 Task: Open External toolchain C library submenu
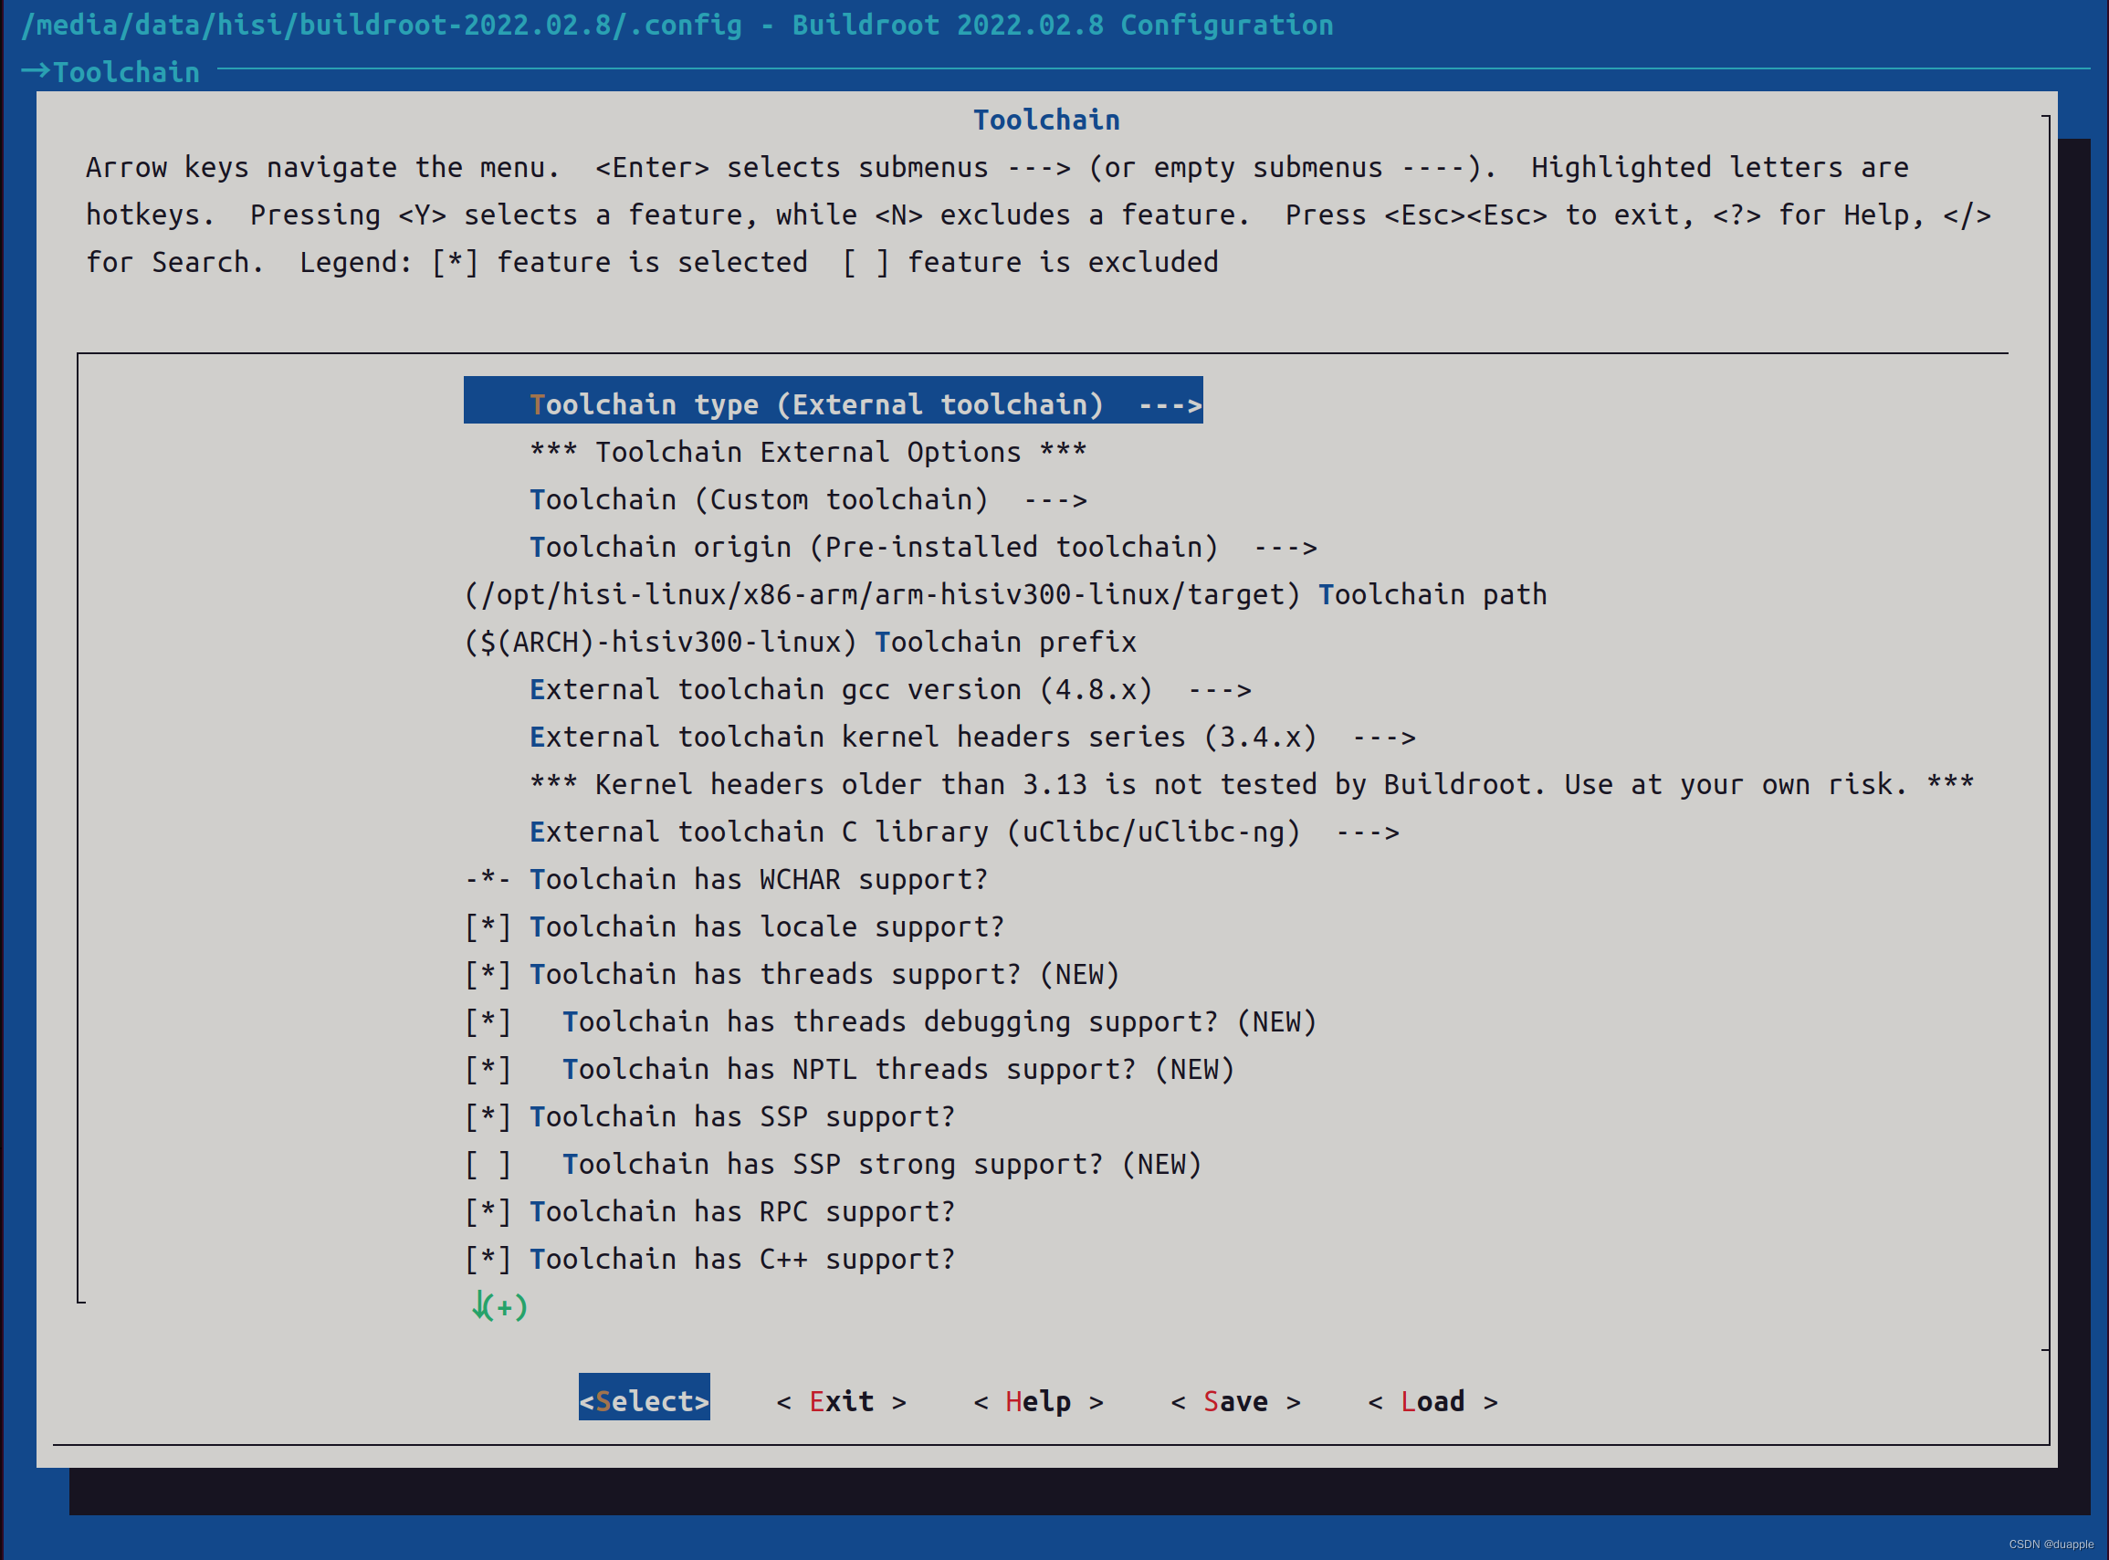(963, 832)
